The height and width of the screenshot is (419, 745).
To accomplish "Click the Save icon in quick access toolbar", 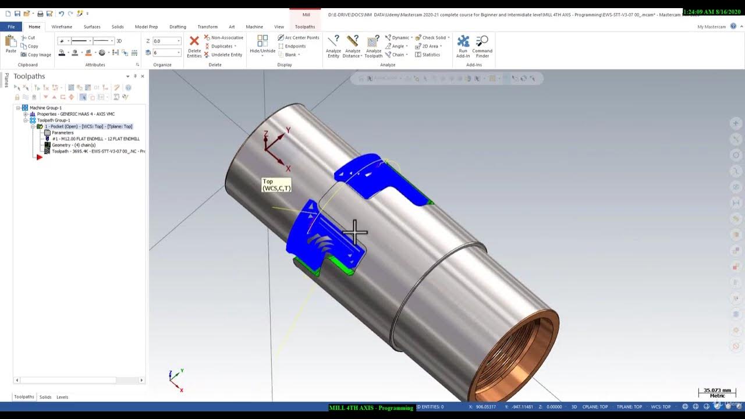I will click(x=17, y=13).
